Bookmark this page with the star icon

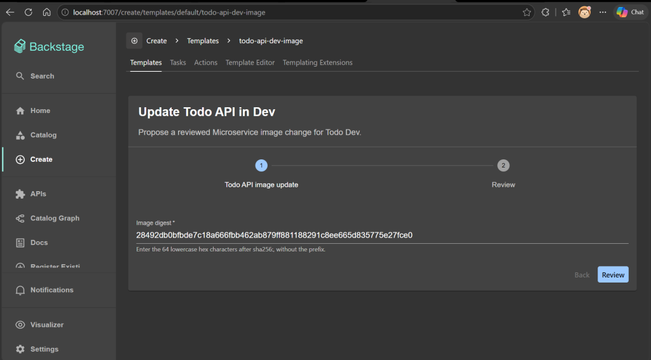(527, 13)
